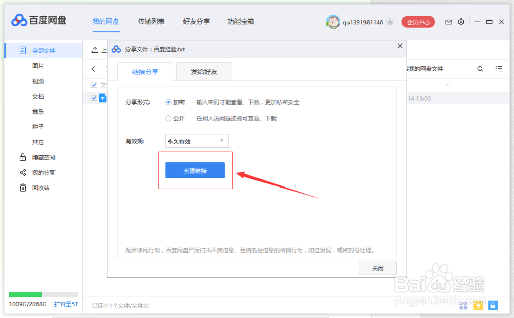The height and width of the screenshot is (318, 514).
Task: Click the 创建链接 button
Action: click(195, 170)
